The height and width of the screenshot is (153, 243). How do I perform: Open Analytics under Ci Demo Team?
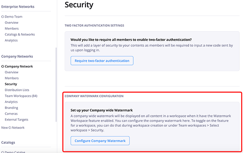[x=11, y=40]
